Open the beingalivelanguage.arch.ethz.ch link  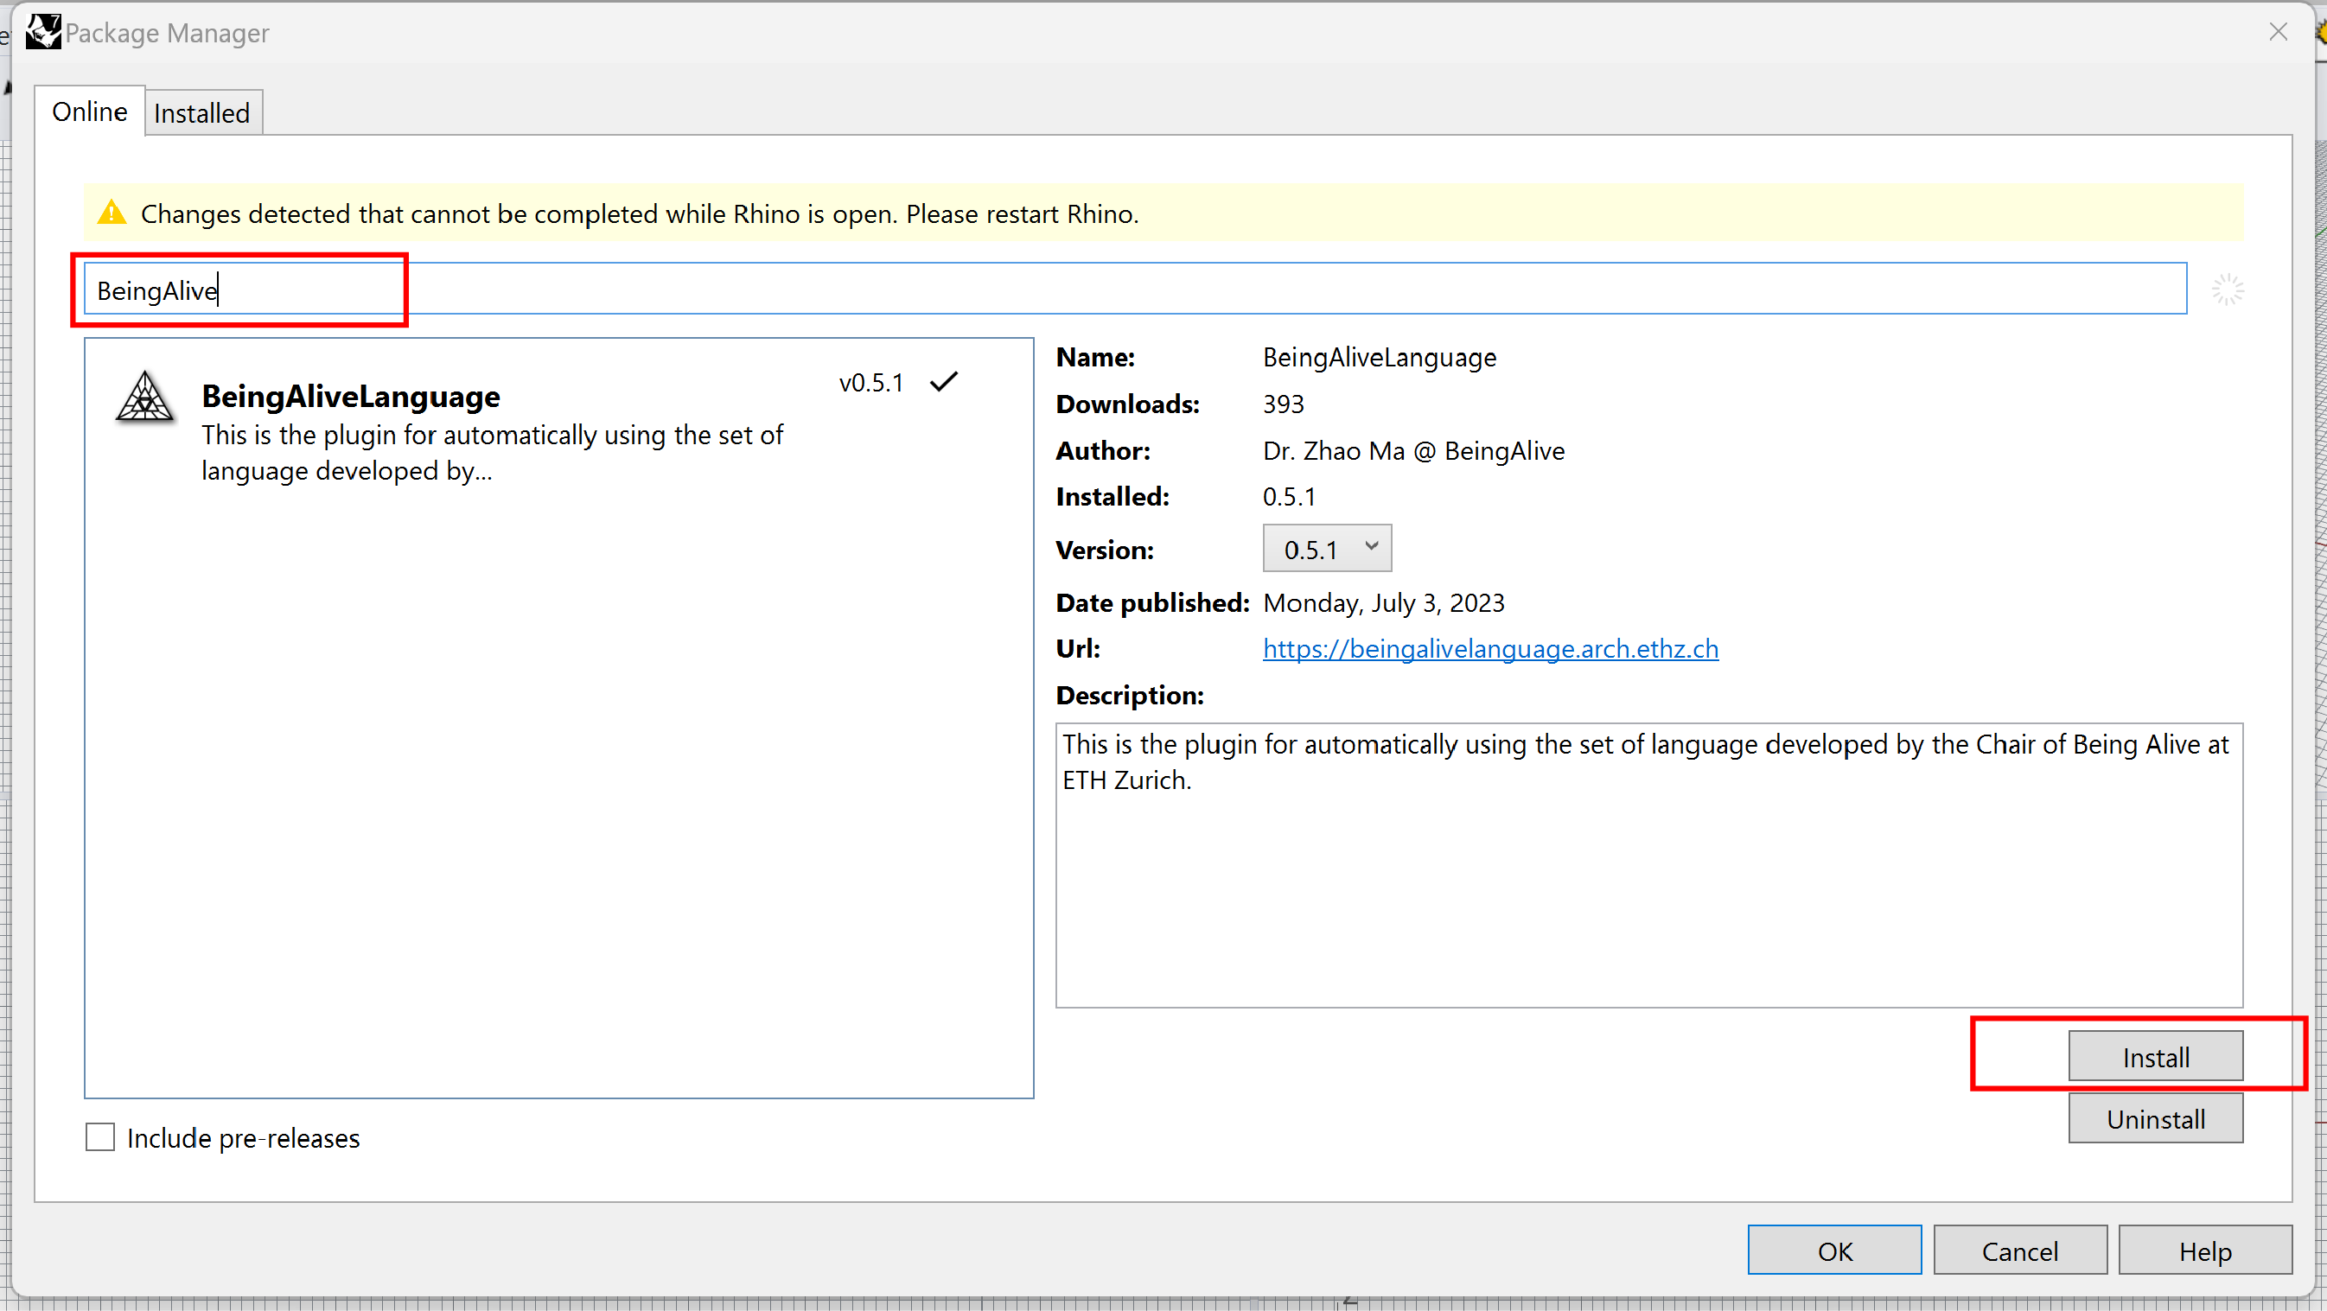tap(1490, 649)
